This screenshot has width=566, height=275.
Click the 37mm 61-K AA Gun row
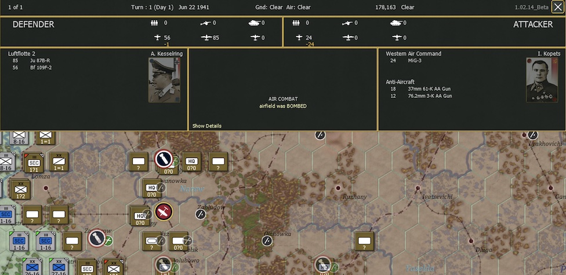tap(420, 89)
